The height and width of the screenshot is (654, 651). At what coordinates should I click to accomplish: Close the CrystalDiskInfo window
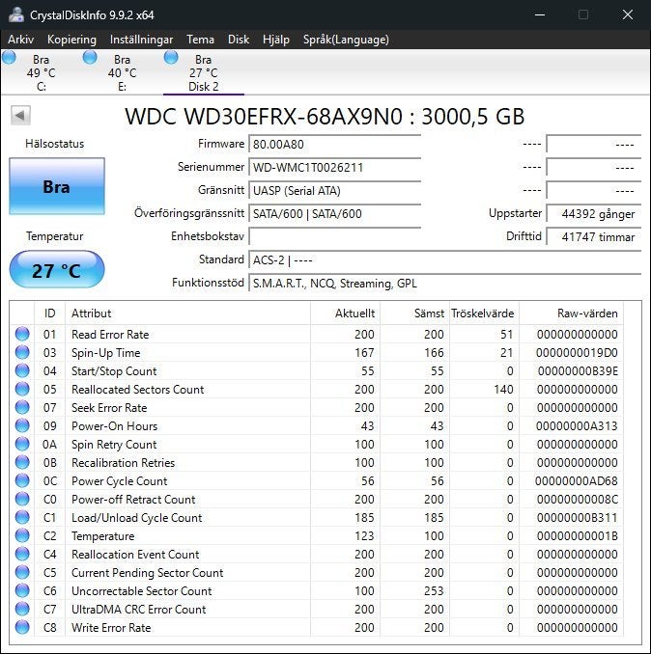[x=628, y=14]
